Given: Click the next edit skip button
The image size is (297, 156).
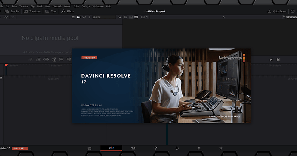Looking at the screenshot, I should [x=271, y=59].
